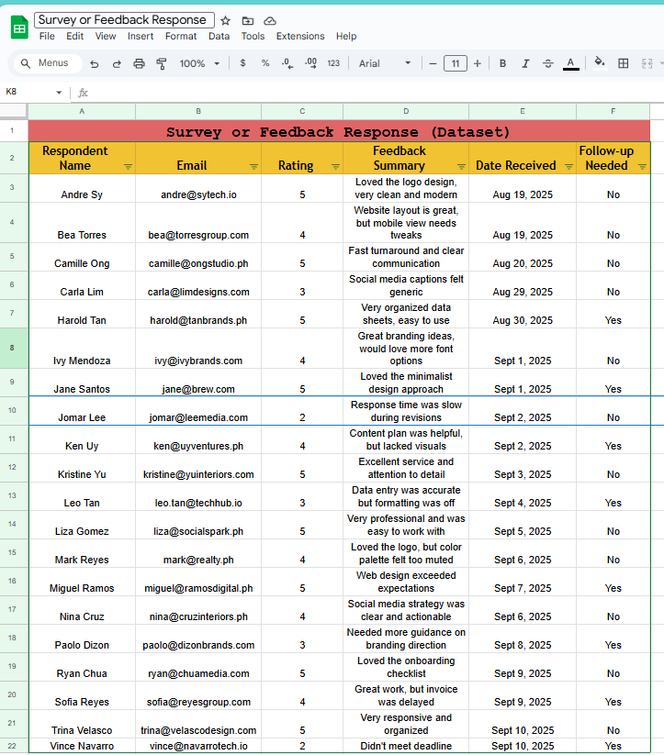Select column D header
The height and width of the screenshot is (755, 664).
click(x=406, y=111)
